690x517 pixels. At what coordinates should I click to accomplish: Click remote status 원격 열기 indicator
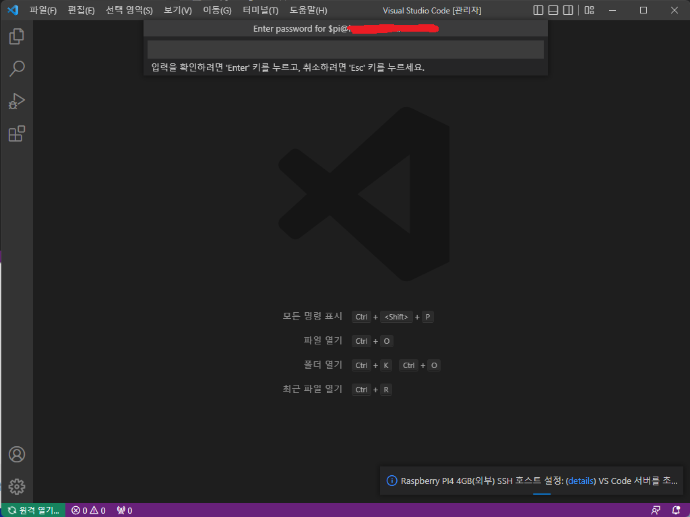[x=34, y=510]
